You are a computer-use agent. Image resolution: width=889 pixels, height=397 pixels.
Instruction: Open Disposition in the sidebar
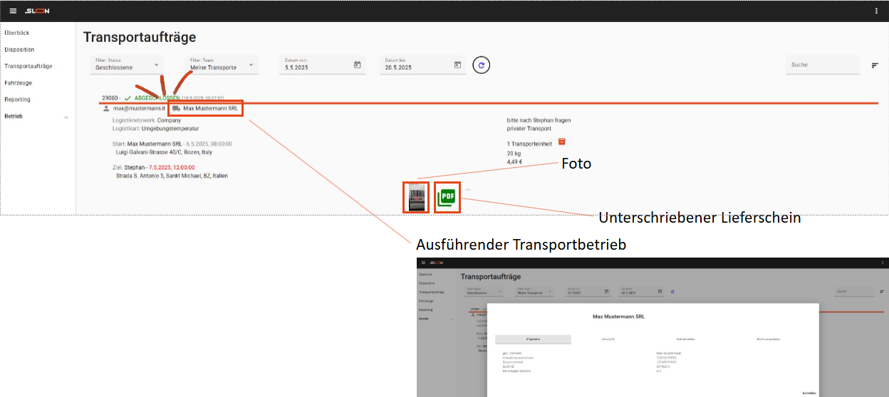tap(19, 50)
